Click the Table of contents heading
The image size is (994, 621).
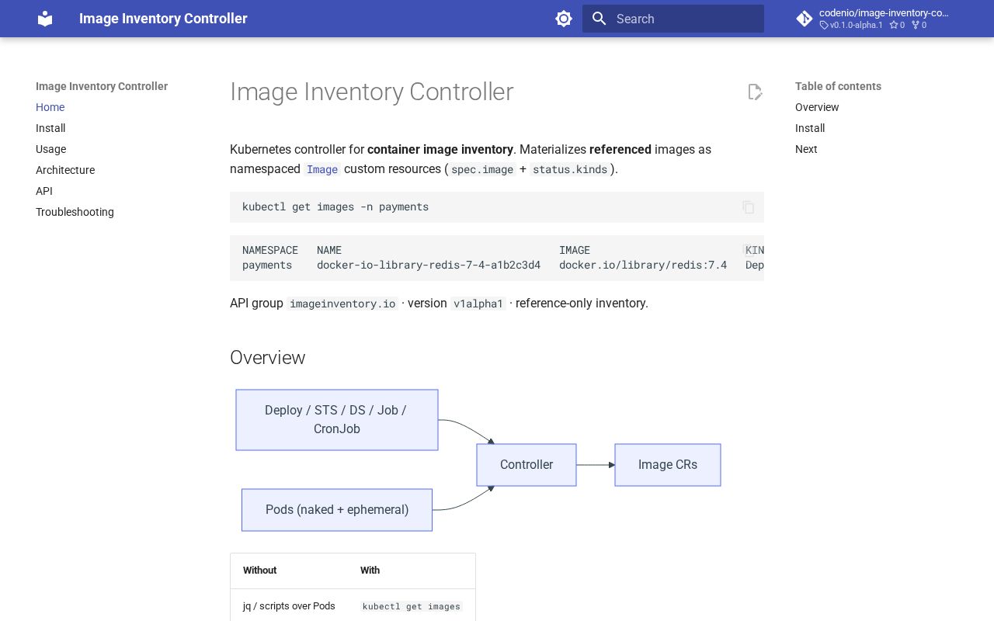coord(838,86)
